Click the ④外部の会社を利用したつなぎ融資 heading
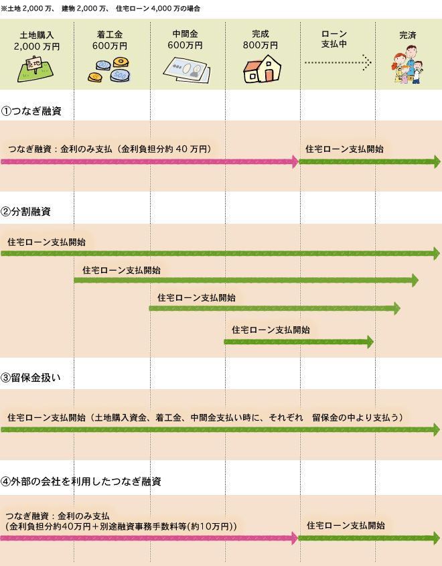 coord(81,481)
